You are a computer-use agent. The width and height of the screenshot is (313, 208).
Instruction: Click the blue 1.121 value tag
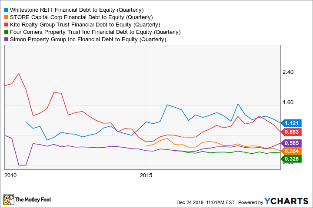[x=292, y=123]
